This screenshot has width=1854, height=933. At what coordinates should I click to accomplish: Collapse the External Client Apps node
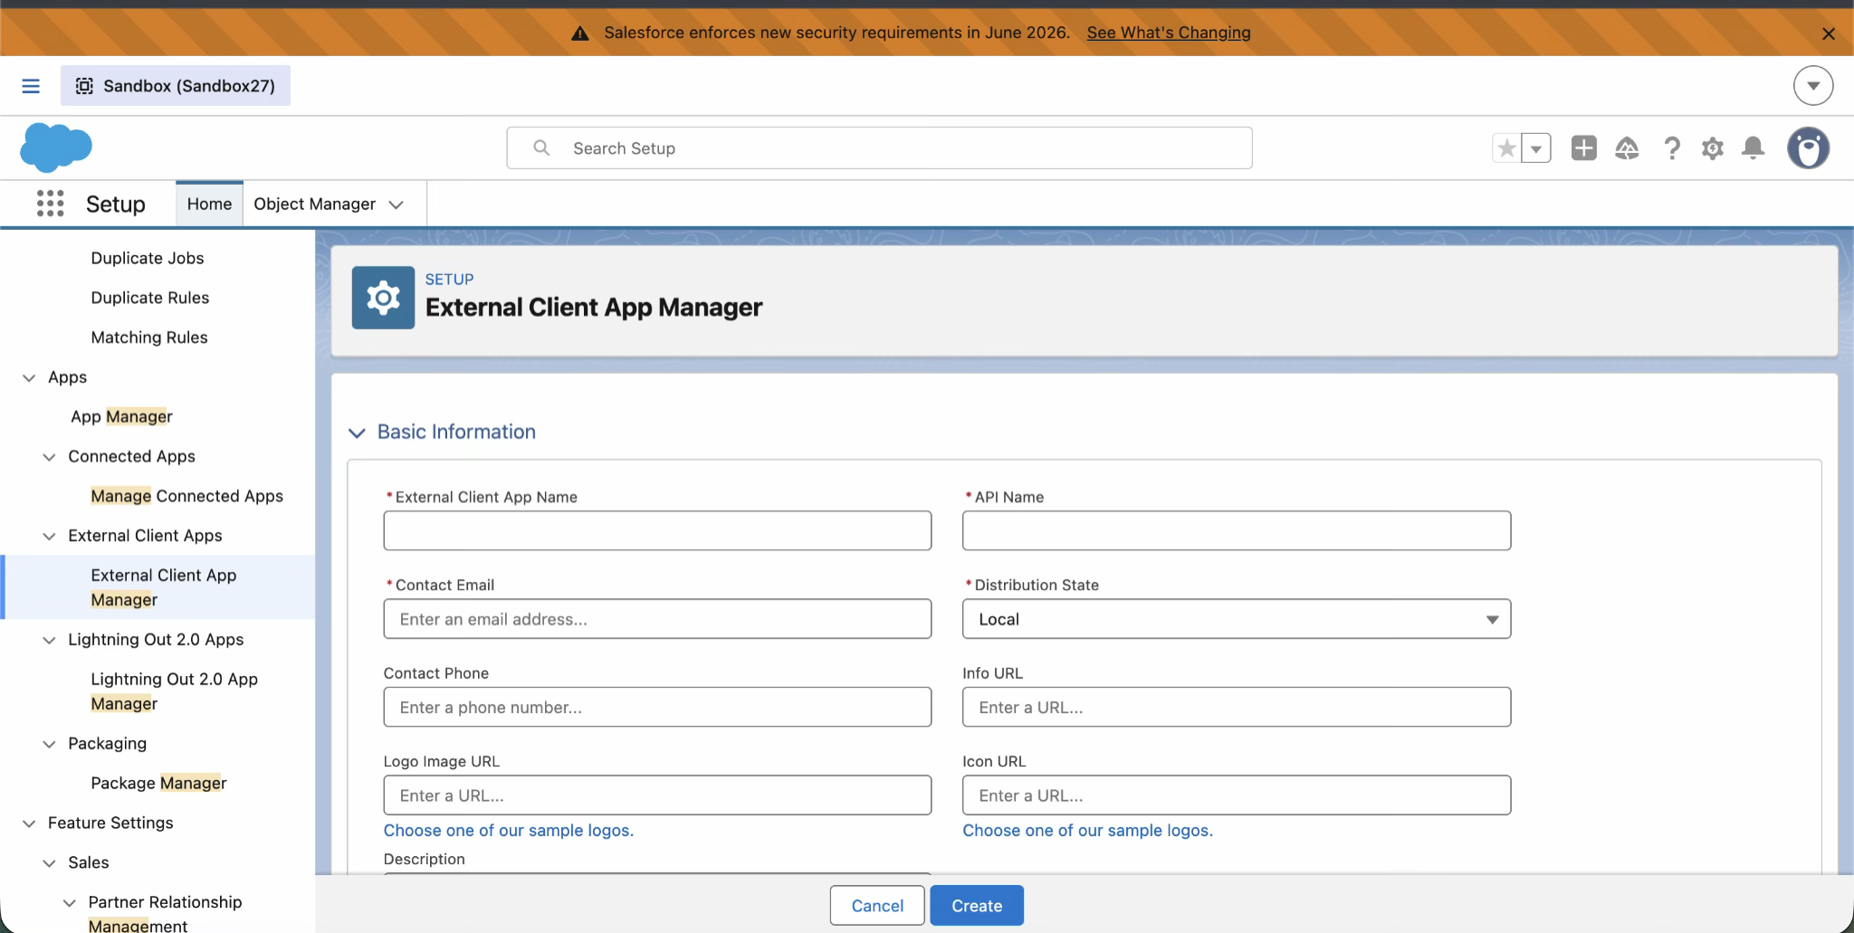click(49, 537)
